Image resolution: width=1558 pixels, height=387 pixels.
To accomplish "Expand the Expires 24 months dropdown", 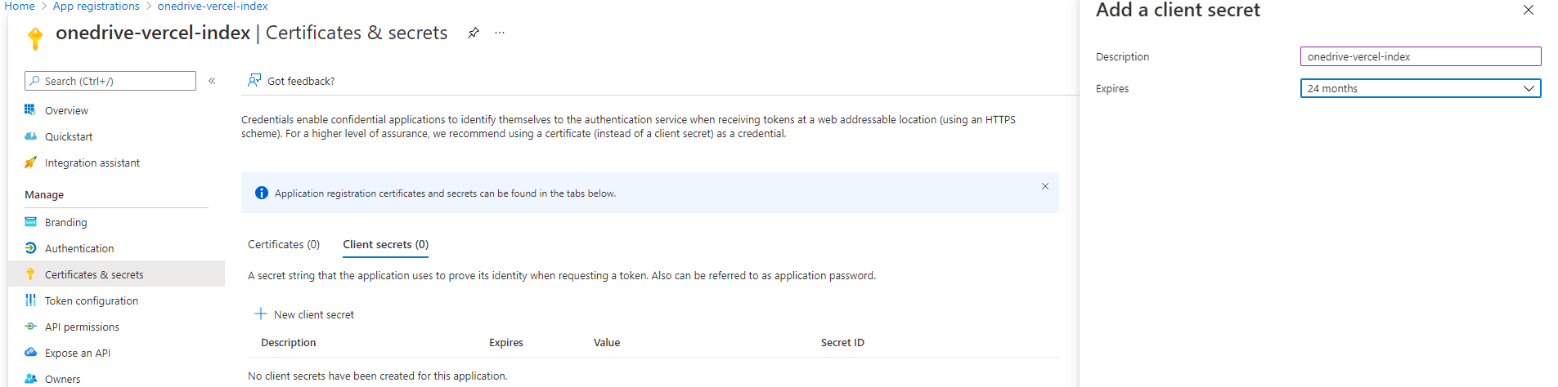I will pos(1420,88).
